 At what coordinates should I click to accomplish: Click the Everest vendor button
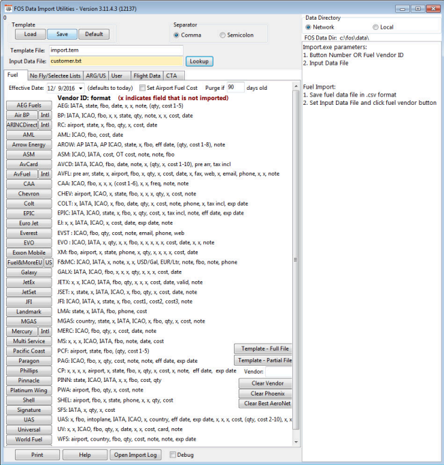point(29,233)
